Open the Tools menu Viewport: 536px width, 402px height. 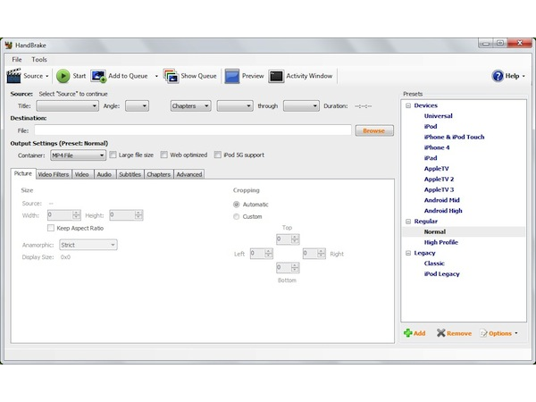pos(39,60)
